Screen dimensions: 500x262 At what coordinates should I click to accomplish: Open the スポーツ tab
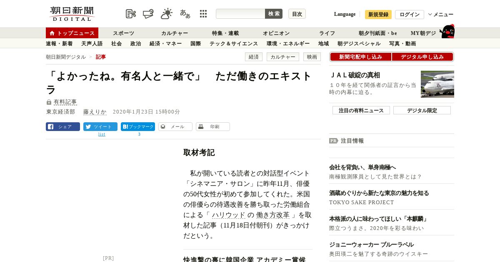[x=124, y=33]
